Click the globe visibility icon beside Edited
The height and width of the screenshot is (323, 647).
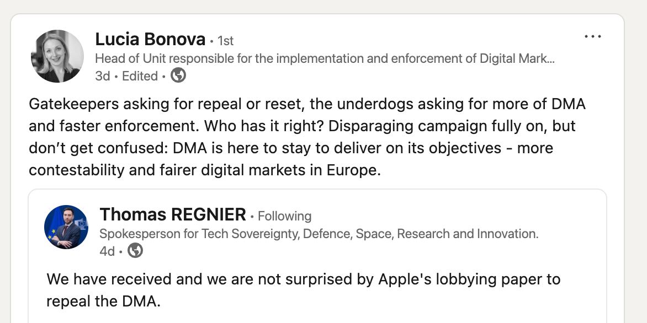(178, 76)
